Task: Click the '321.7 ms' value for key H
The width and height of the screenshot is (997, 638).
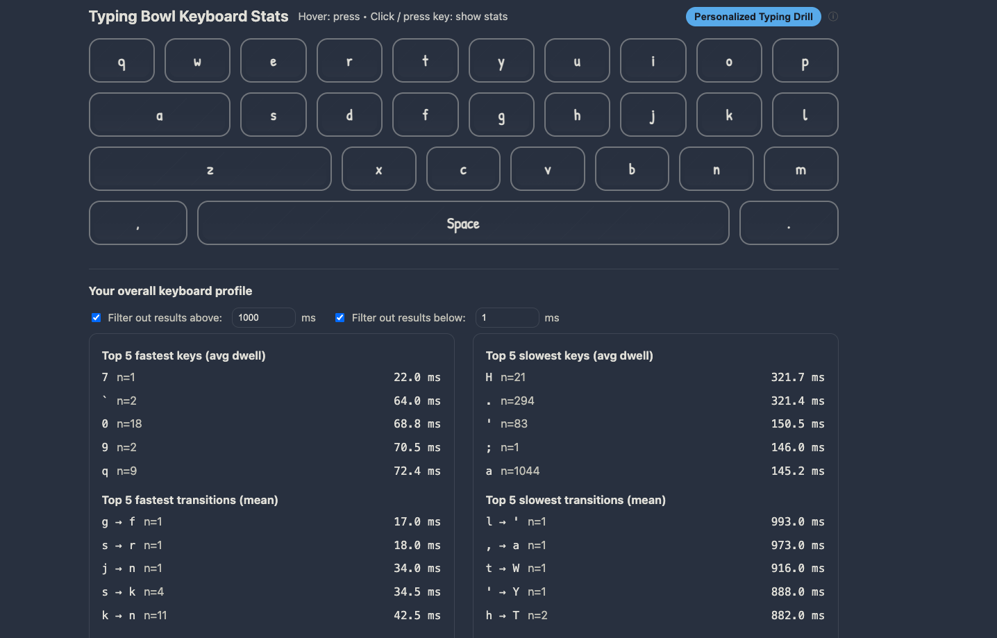Action: [798, 377]
